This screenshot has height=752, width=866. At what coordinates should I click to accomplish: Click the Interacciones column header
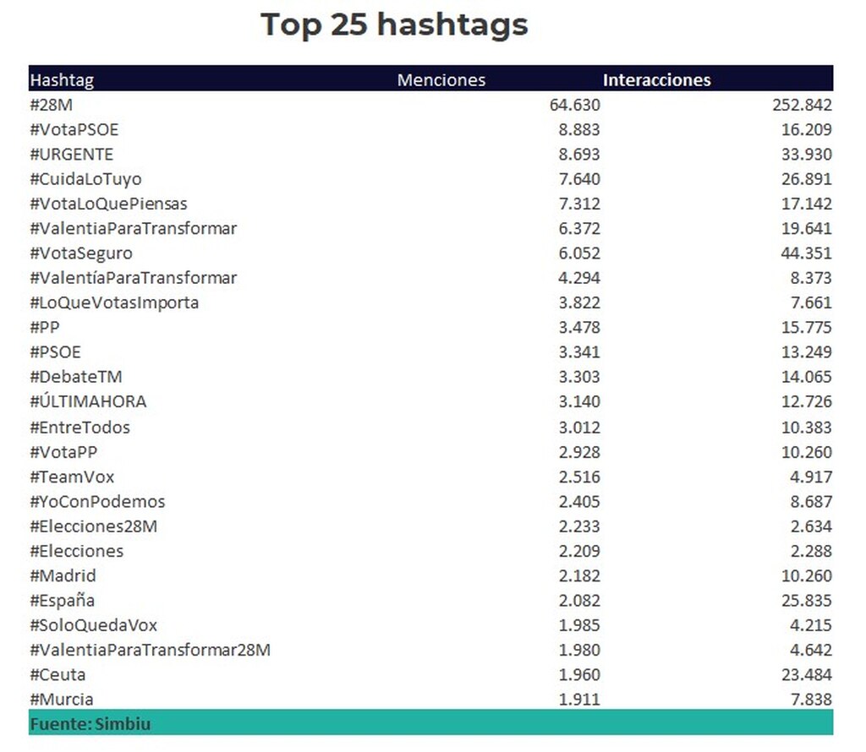coord(656,80)
